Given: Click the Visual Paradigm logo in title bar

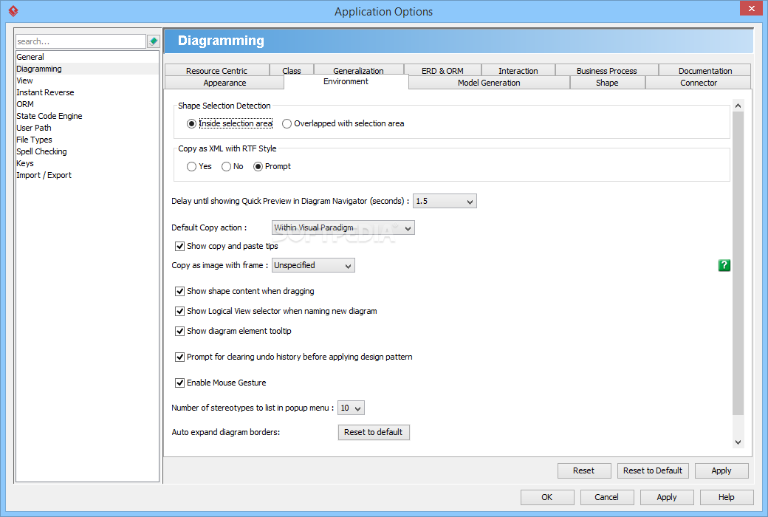Looking at the screenshot, I should (x=13, y=11).
